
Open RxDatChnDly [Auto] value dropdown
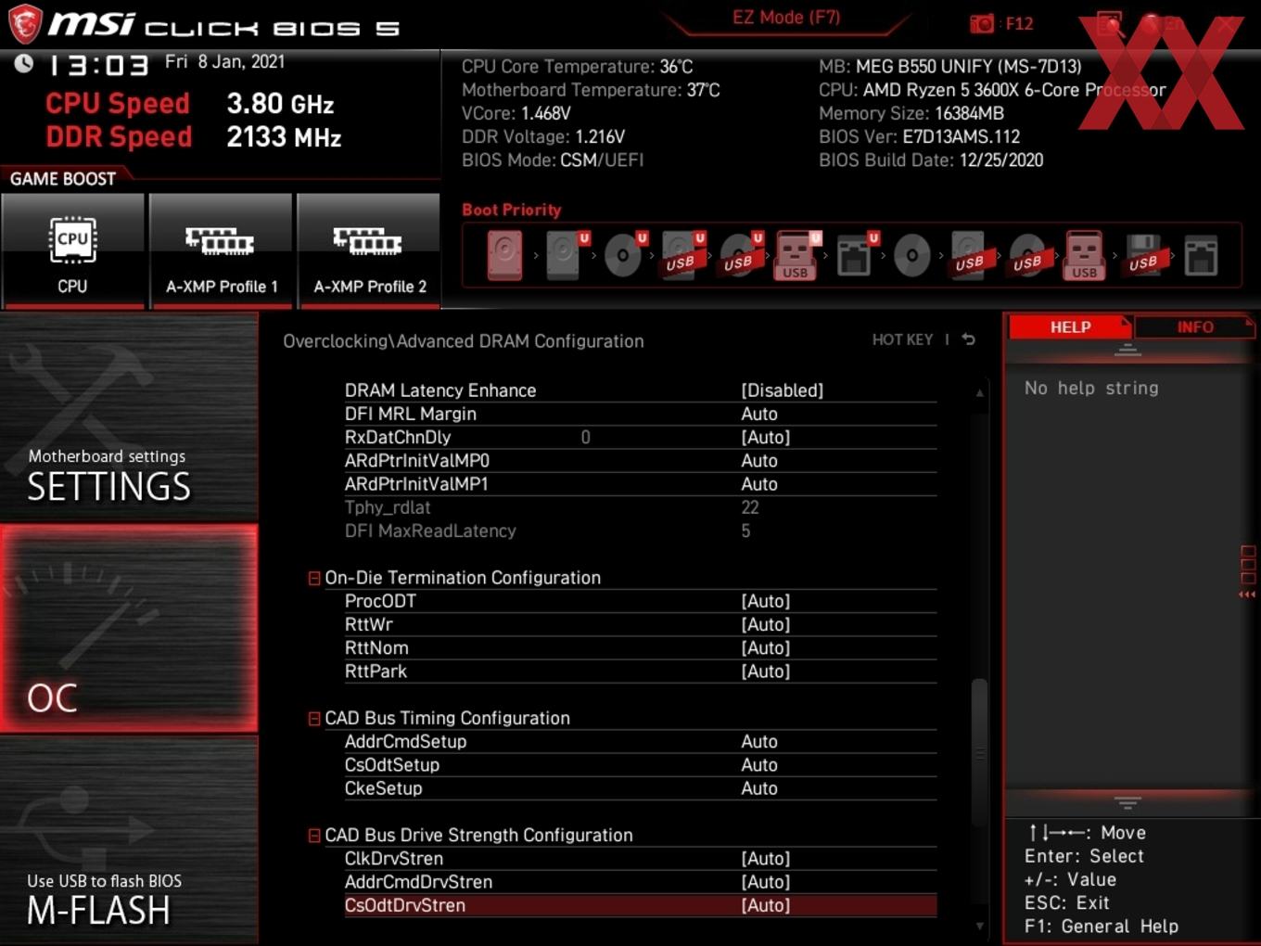click(766, 437)
